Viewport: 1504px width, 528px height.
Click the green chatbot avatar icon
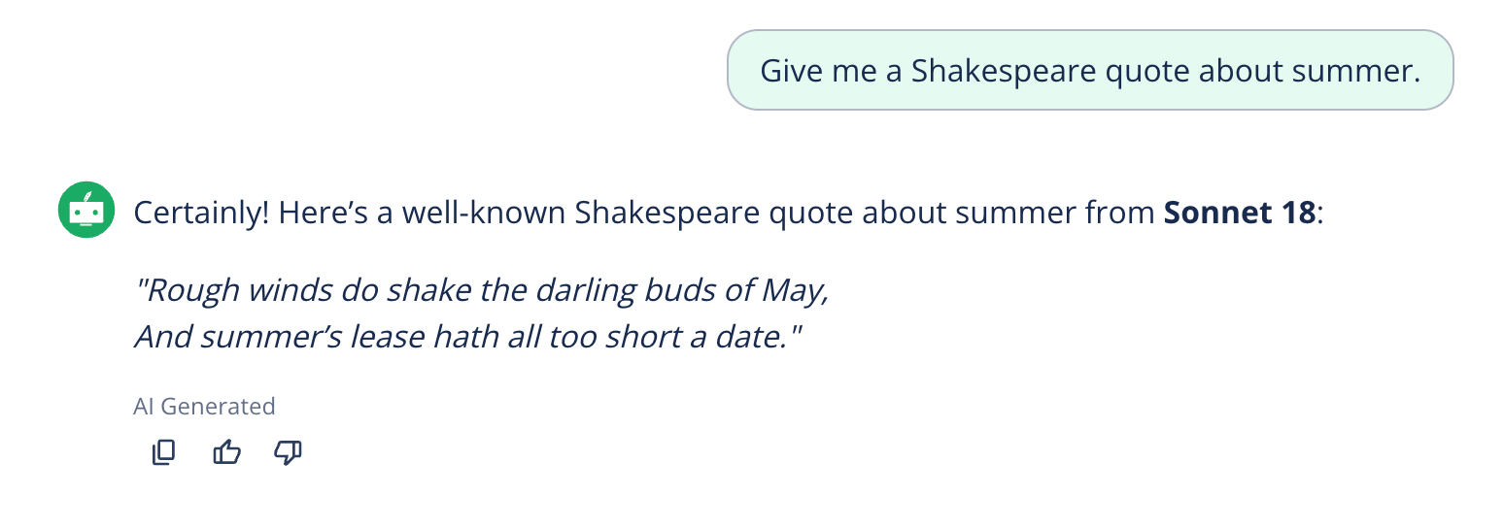point(87,210)
